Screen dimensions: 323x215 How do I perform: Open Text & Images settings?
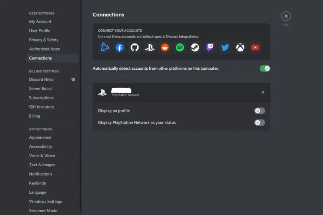click(52, 165)
